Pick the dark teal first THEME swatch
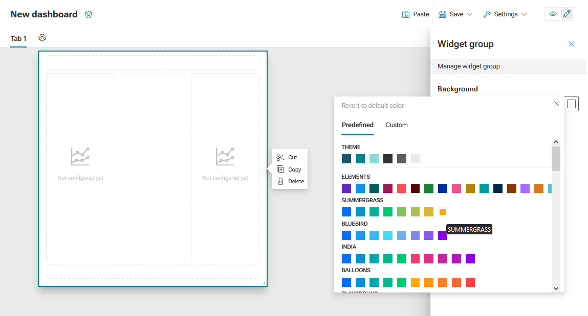 [x=346, y=159]
